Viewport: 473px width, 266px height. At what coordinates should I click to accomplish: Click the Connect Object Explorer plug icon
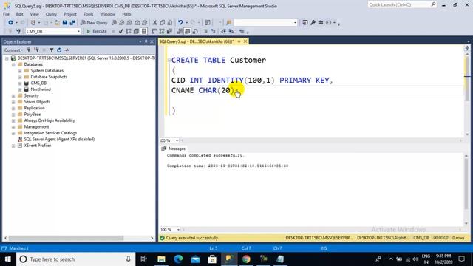[x=29, y=50]
